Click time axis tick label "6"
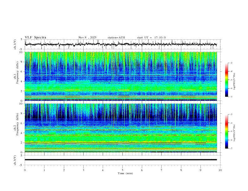 [142, 170]
